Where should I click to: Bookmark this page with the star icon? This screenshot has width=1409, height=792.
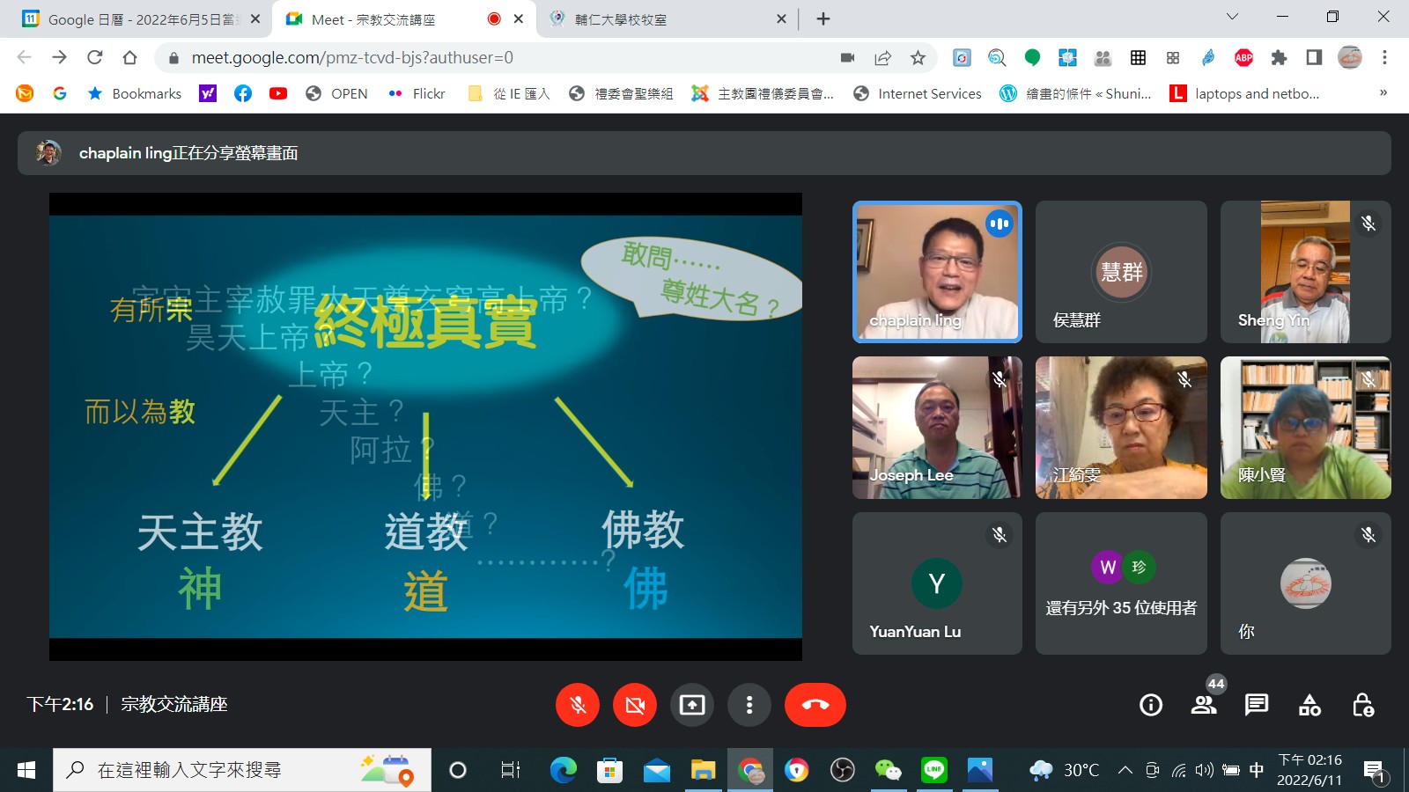point(918,58)
